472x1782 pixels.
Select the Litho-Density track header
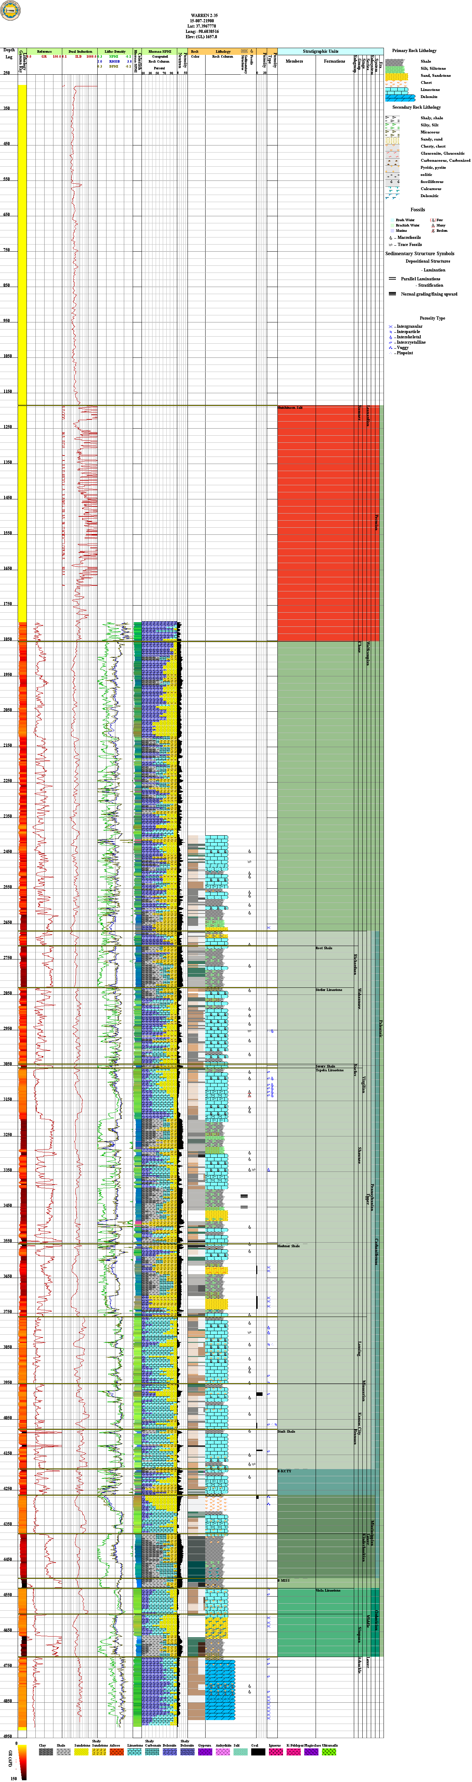click(x=115, y=51)
